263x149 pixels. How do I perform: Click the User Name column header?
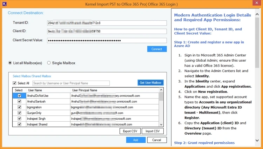click(35, 90)
